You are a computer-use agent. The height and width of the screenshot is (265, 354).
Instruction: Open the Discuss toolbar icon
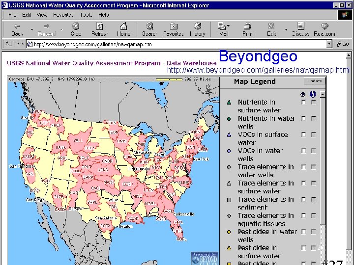pyautogui.click(x=300, y=29)
